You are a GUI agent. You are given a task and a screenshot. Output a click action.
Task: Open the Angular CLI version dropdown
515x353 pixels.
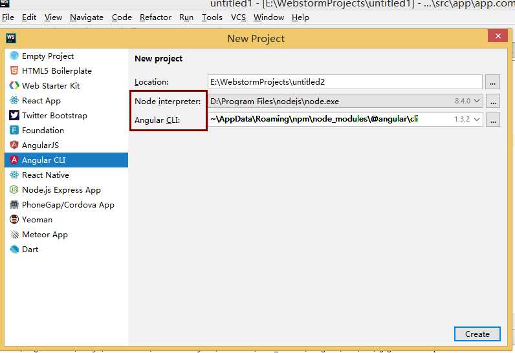[x=477, y=119]
